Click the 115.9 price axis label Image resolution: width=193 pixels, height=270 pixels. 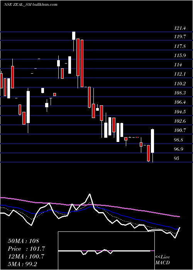[x=180, y=56]
